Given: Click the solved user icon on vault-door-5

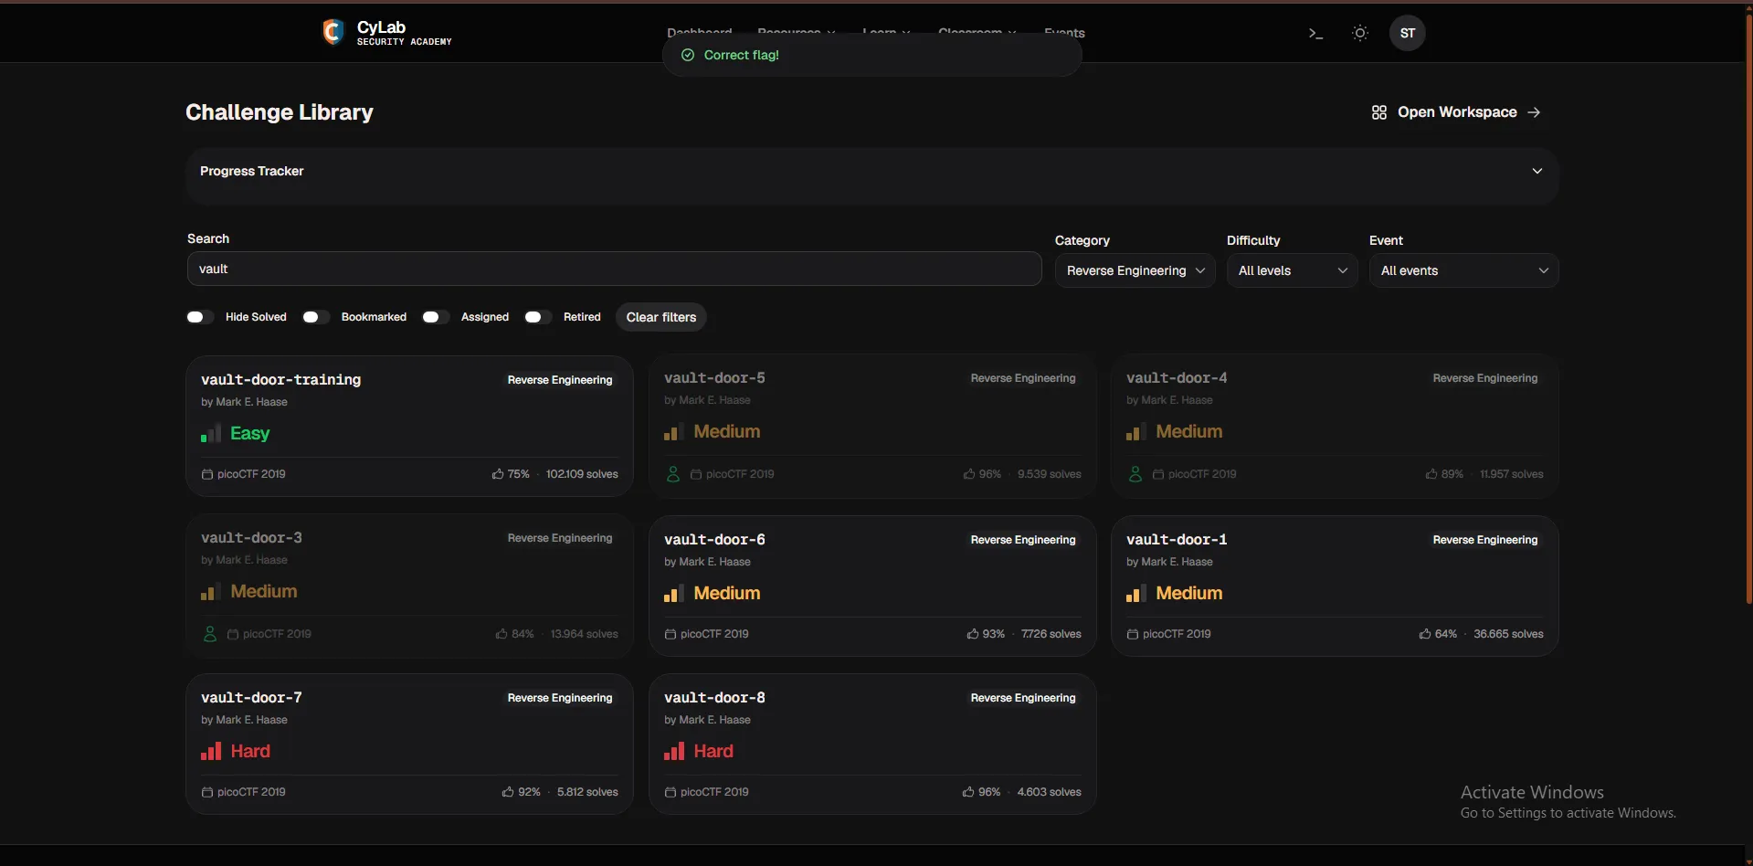Looking at the screenshot, I should coord(673,474).
